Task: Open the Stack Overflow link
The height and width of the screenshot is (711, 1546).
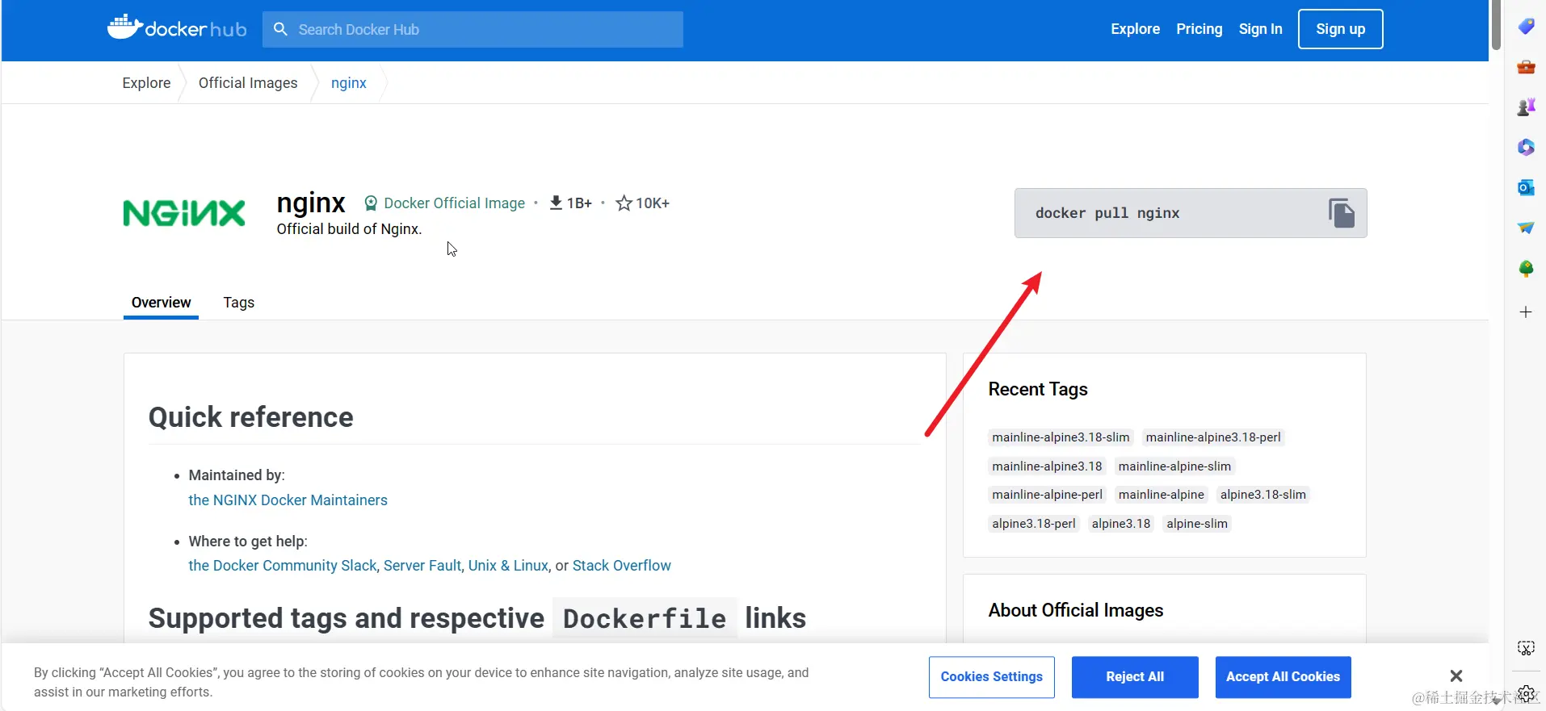Action: pyautogui.click(x=621, y=566)
